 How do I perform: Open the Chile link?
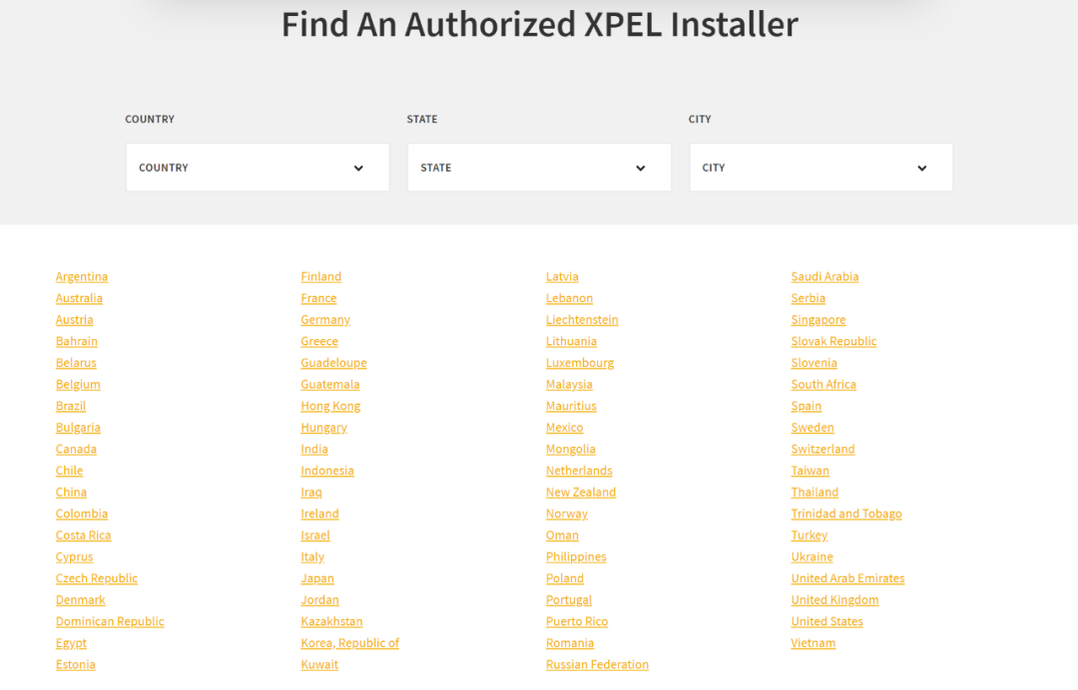[70, 471]
